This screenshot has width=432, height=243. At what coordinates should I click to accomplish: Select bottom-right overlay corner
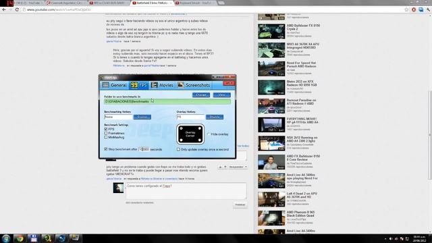(200, 140)
